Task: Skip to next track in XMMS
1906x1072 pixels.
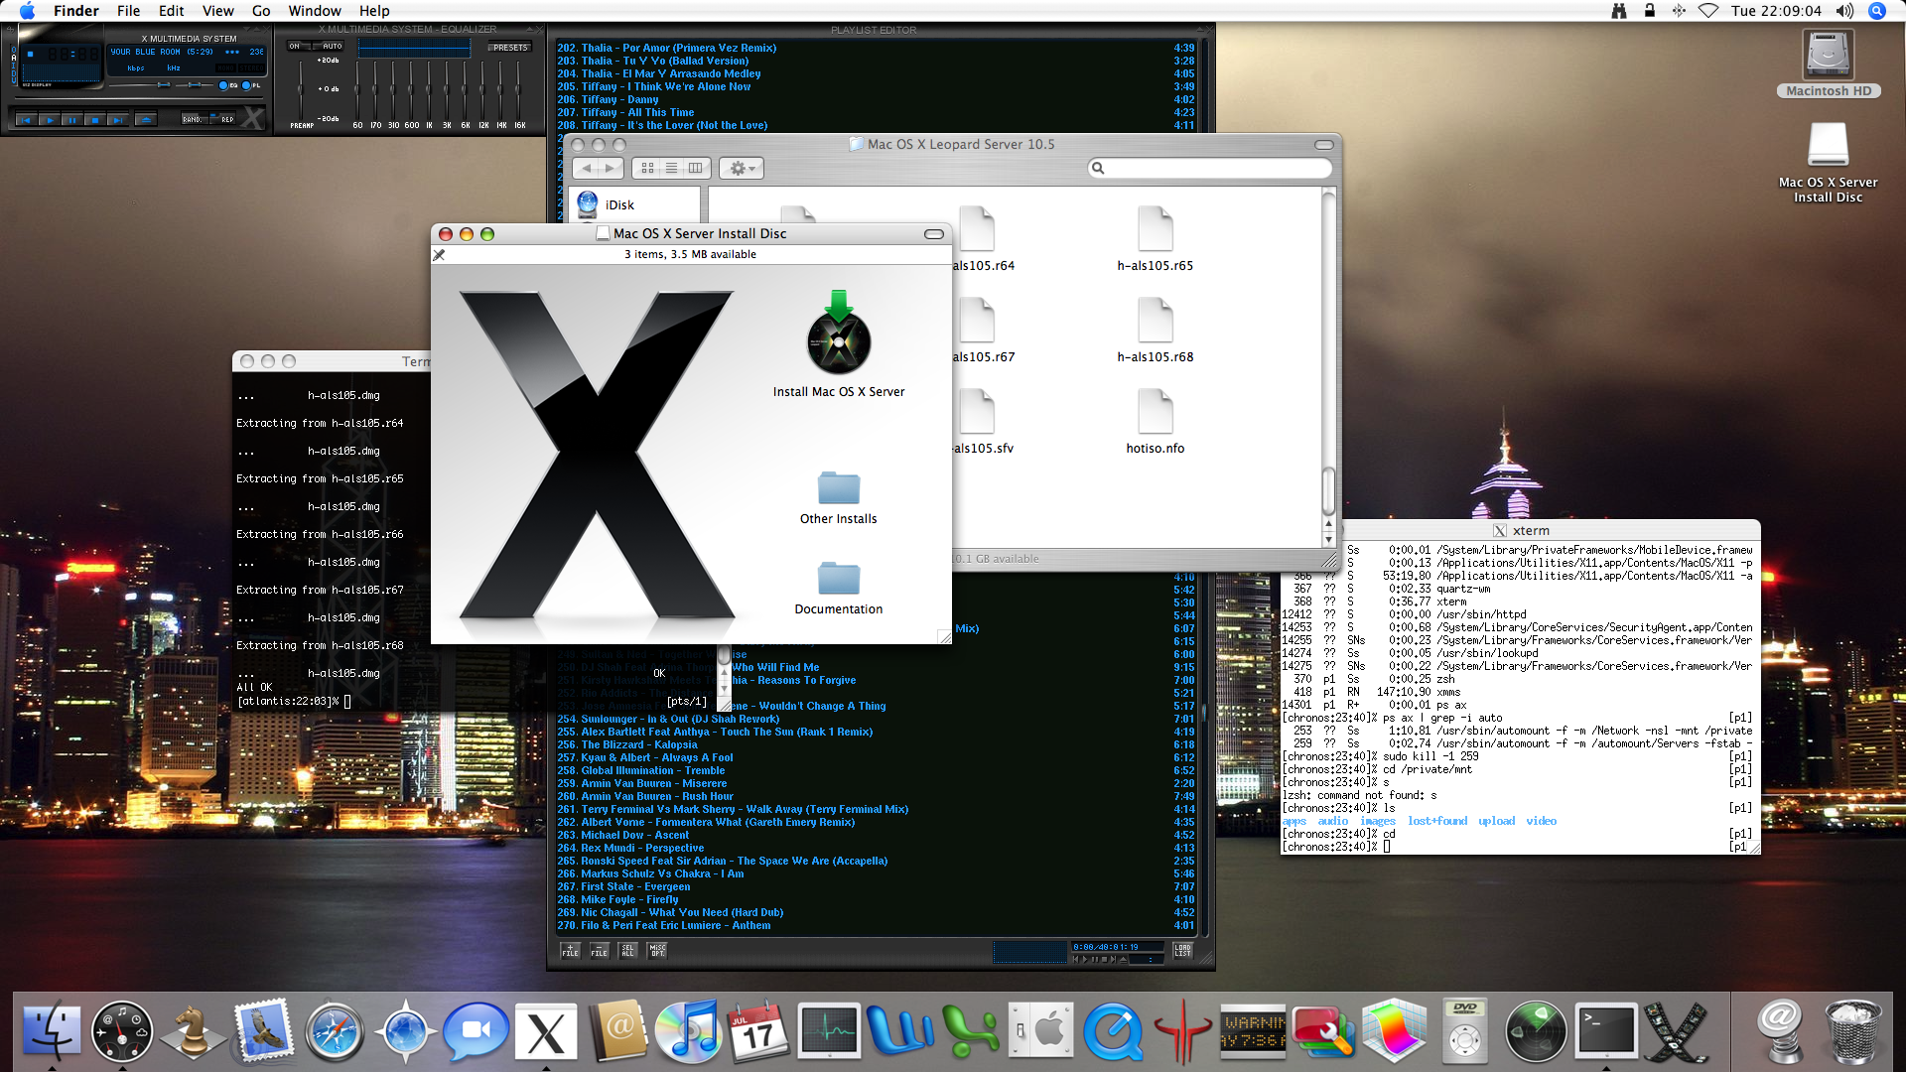Action: tap(117, 120)
